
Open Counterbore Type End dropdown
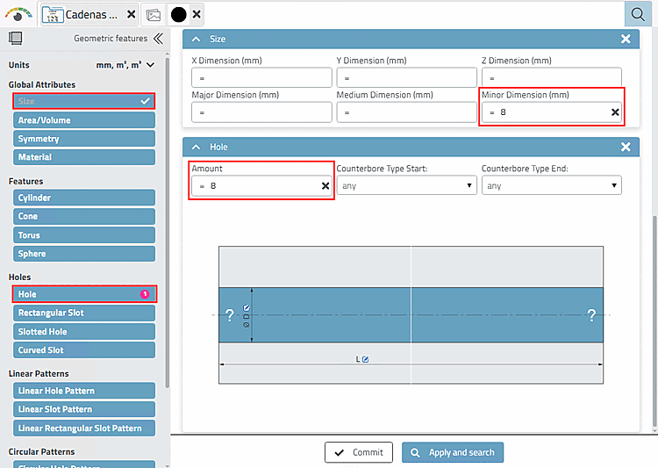(552, 185)
